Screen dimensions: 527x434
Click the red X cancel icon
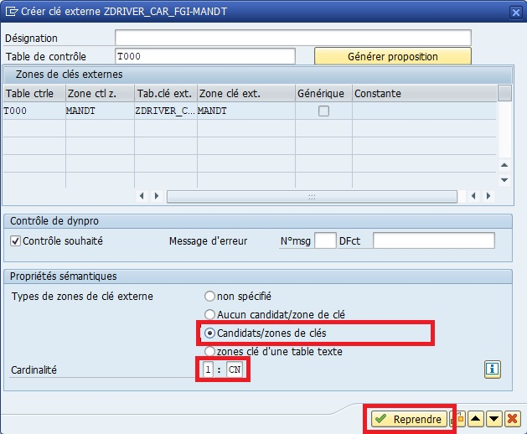[513, 419]
